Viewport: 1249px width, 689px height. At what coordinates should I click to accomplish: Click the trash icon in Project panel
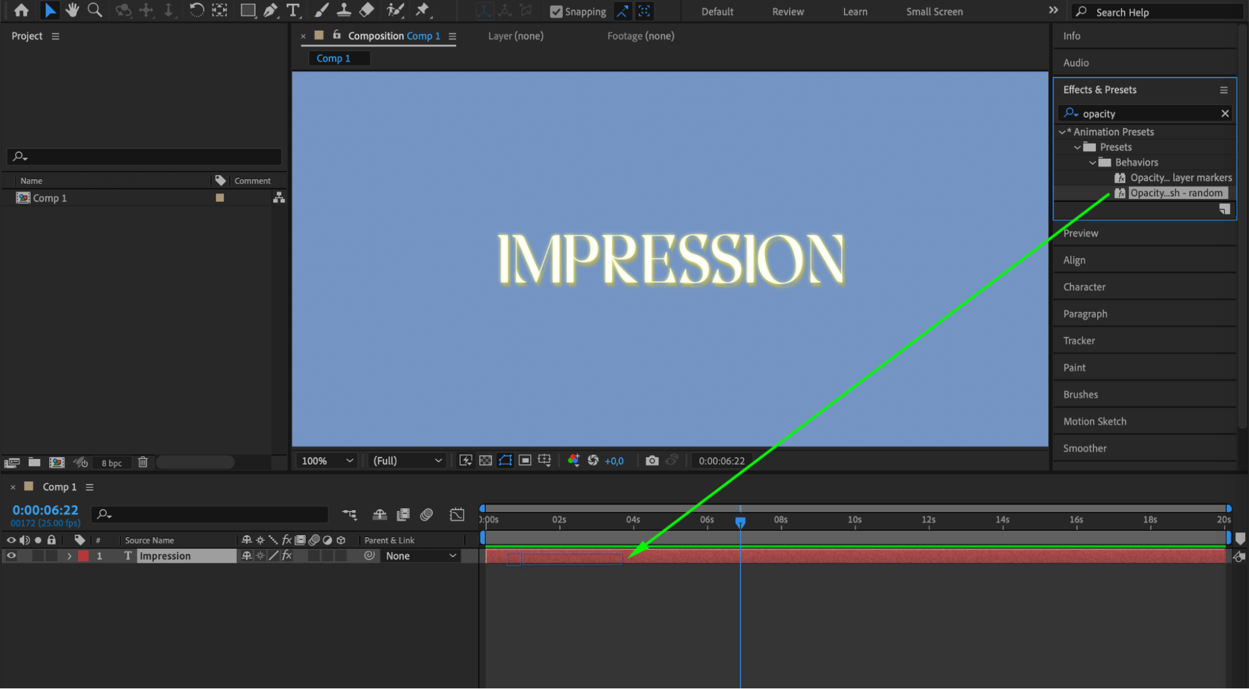coord(143,462)
